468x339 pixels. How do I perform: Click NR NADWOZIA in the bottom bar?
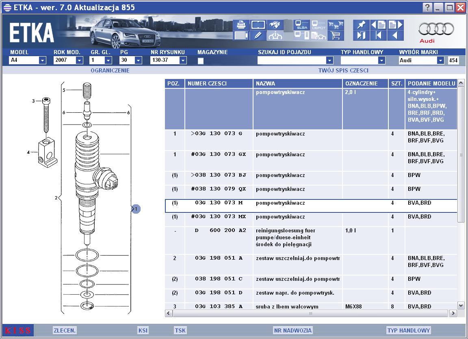coord(293,330)
